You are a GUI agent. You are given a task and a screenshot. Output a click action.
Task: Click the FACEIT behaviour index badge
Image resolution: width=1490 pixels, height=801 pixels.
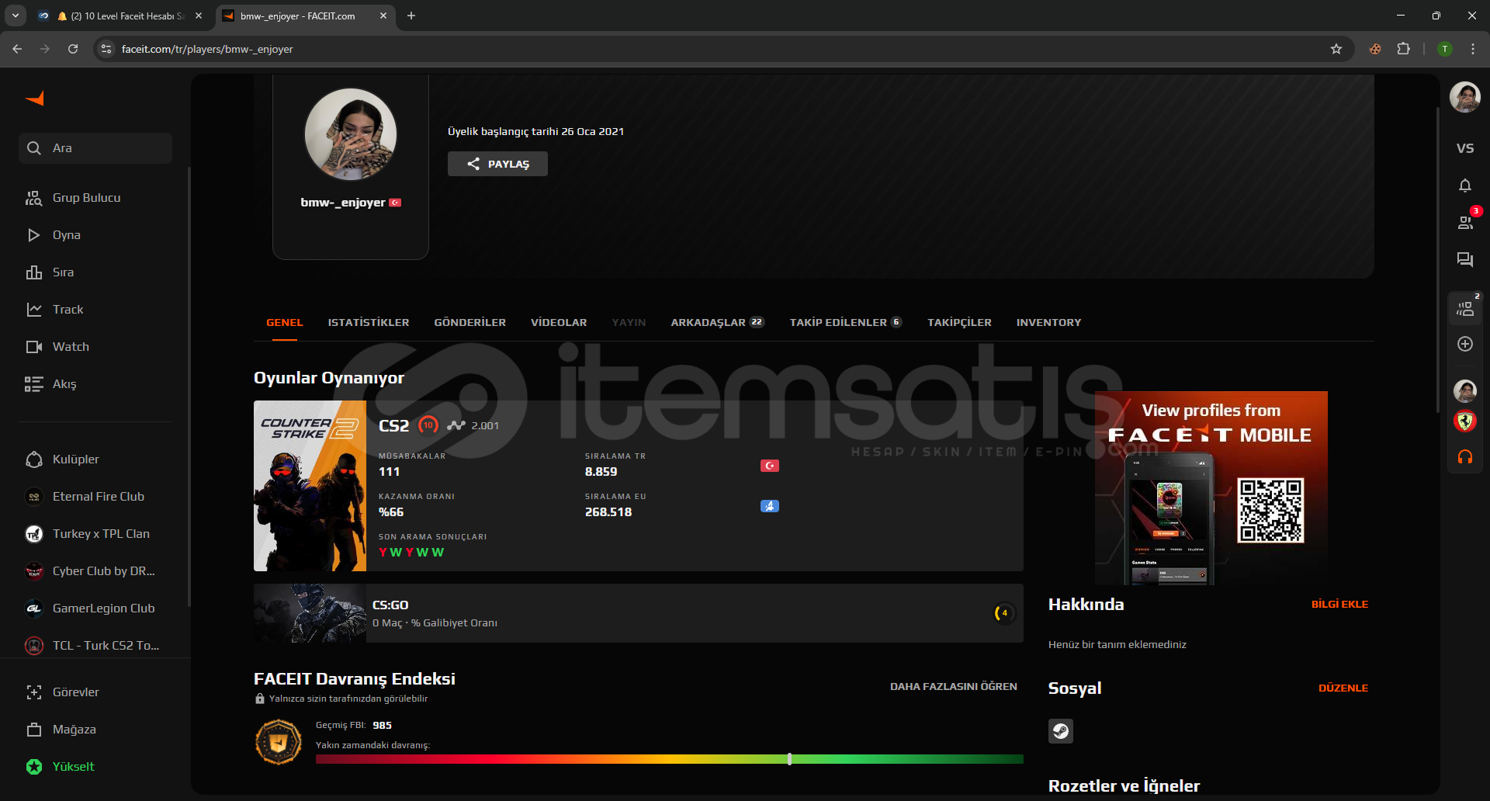279,742
